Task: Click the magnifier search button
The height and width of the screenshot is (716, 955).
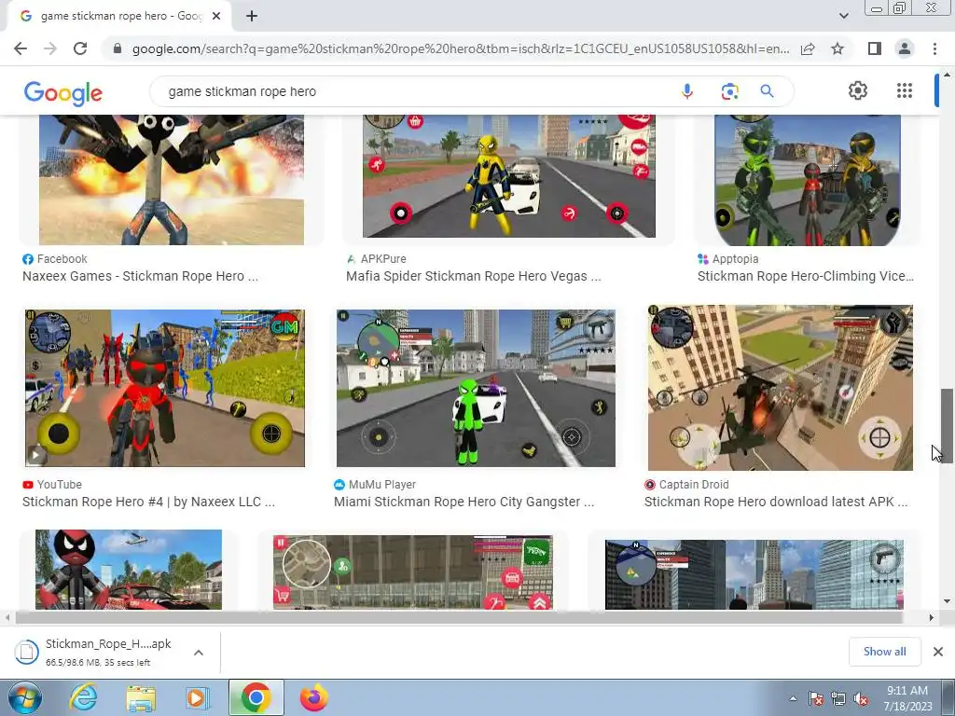Action: 767,91
